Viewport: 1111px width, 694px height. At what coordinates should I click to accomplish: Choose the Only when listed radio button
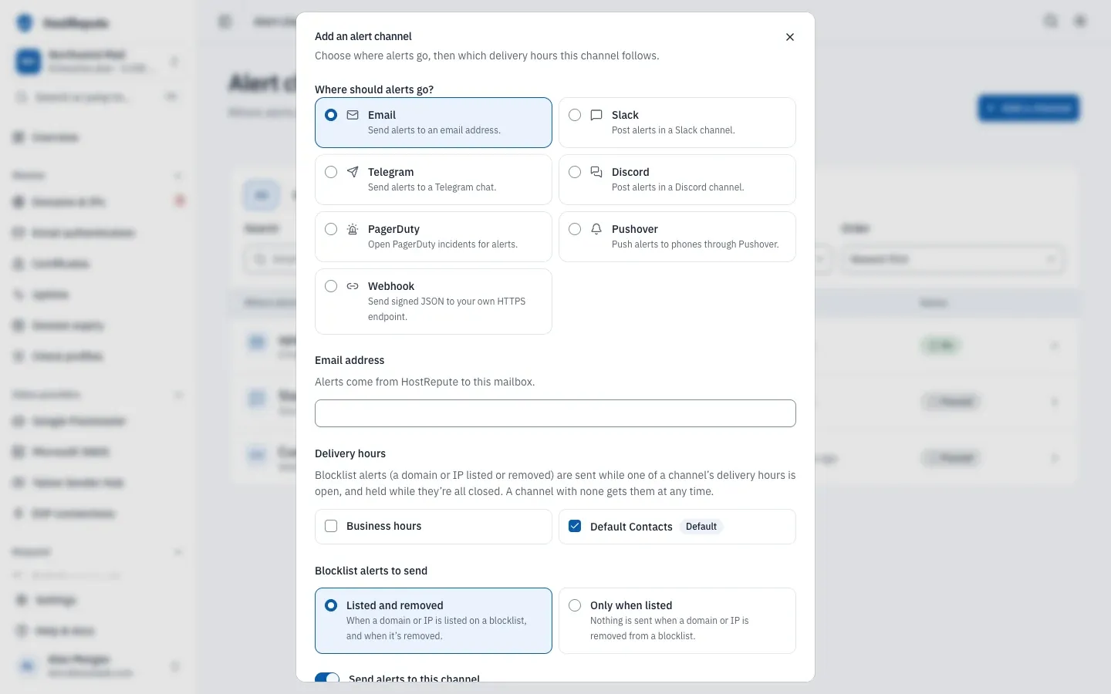pos(575,605)
